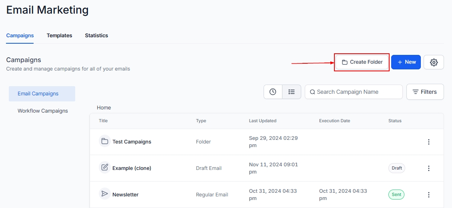Image resolution: width=452 pixels, height=208 pixels.
Task: Switch to clock schedule view icon
Action: point(273,92)
